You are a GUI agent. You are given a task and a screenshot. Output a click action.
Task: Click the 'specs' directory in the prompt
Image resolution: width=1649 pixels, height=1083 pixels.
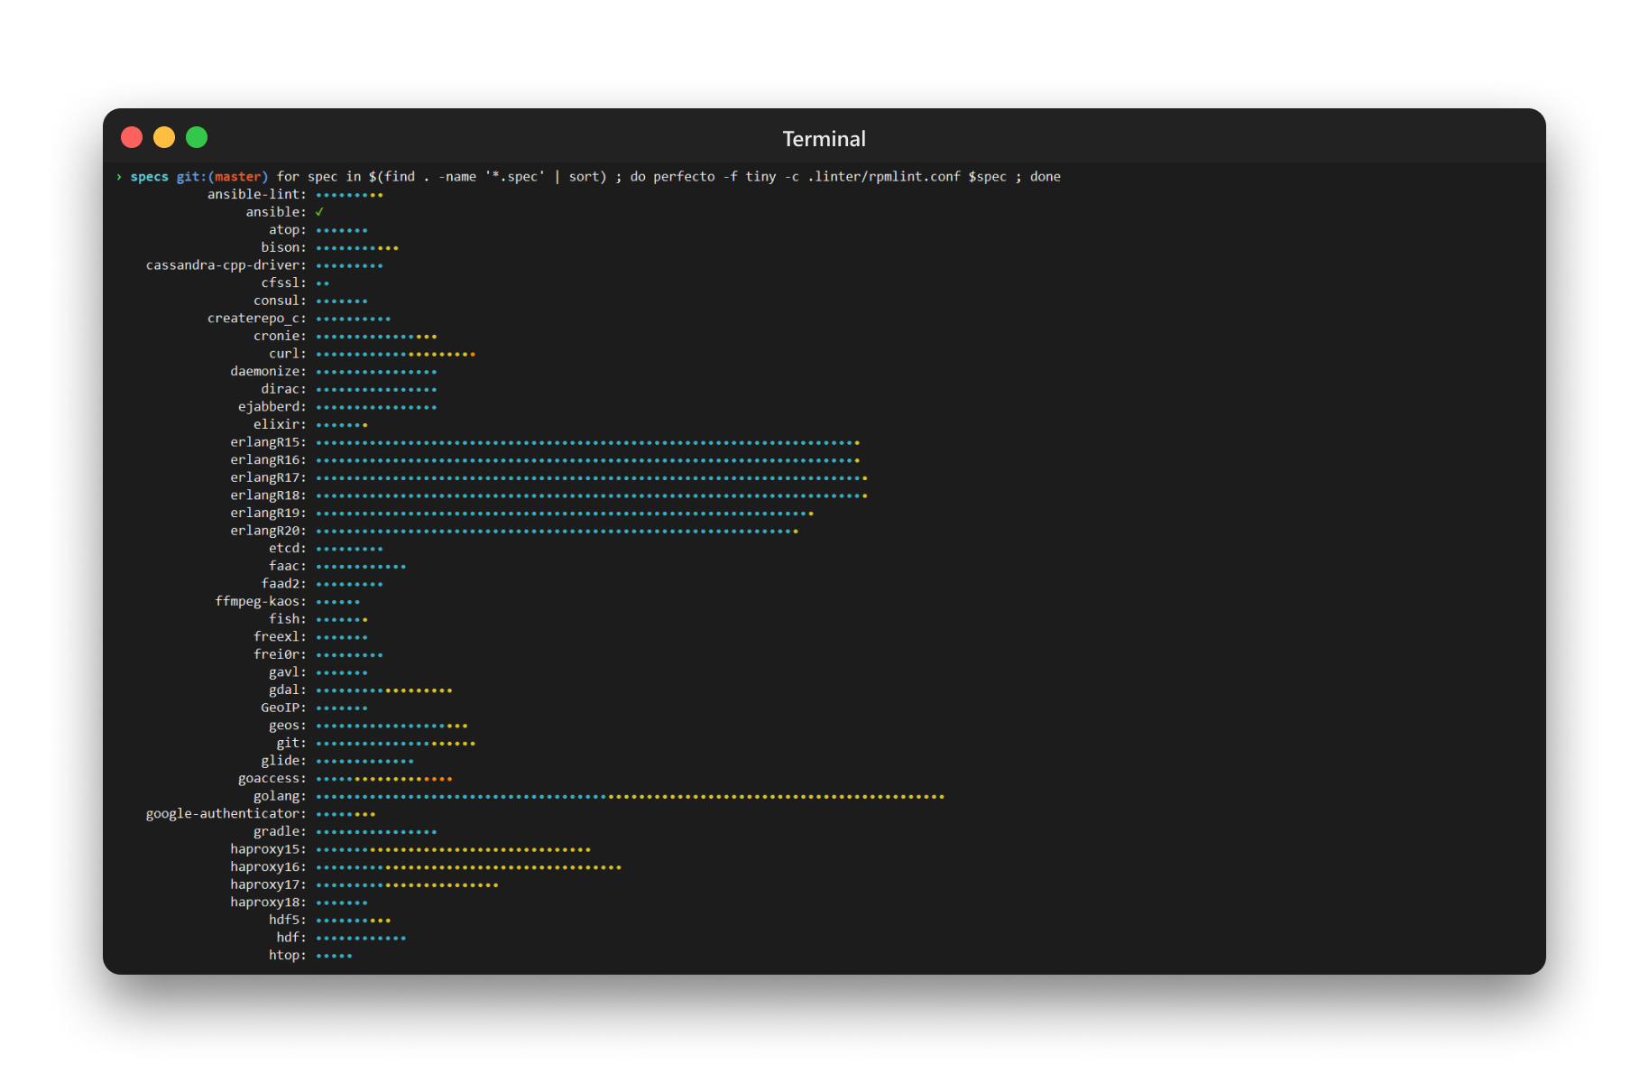[x=149, y=177]
